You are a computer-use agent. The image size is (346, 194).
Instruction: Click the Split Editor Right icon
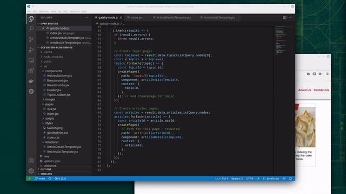285,17
